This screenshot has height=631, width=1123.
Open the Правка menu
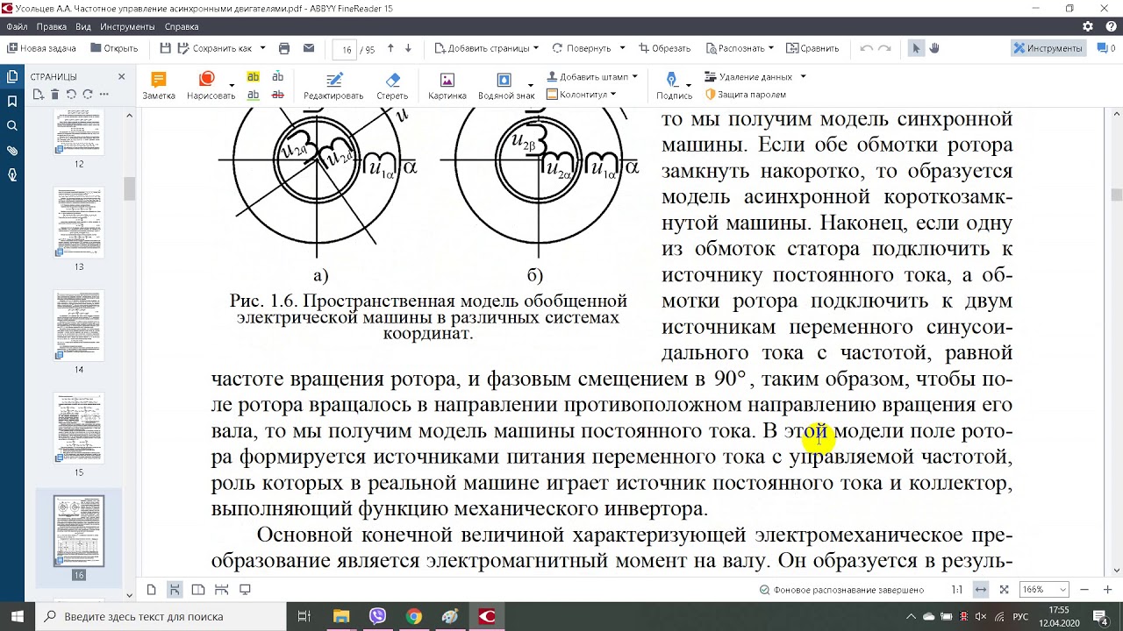pyautogui.click(x=52, y=26)
